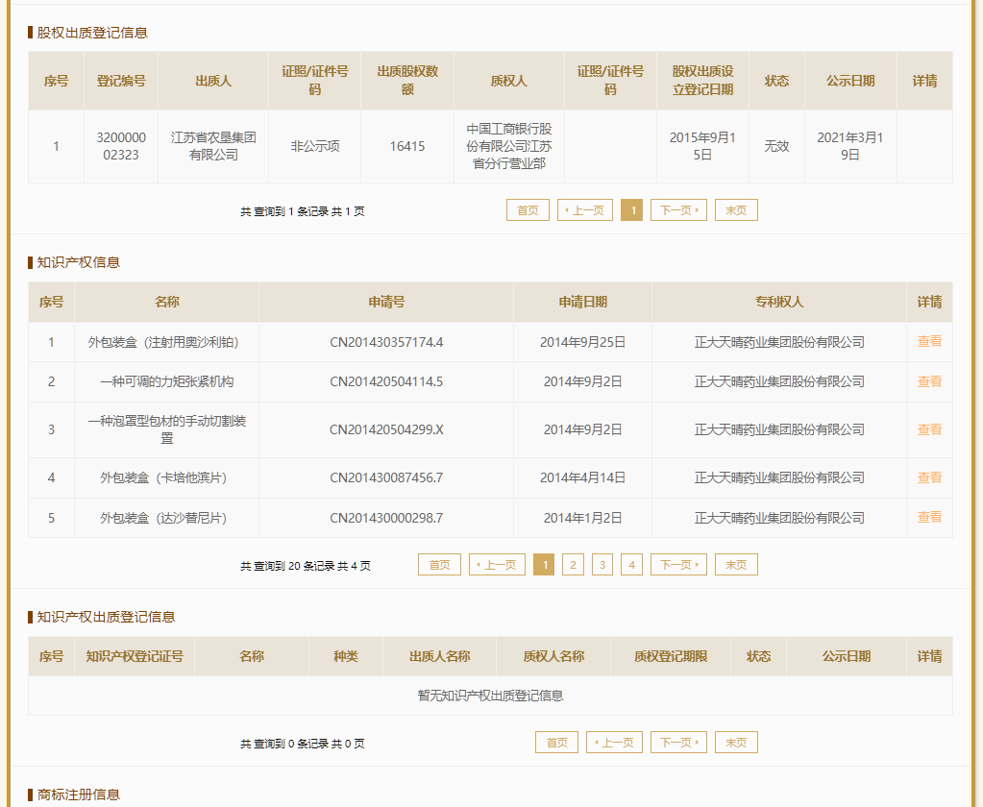Click 申请号 column header
Image resolution: width=983 pixels, height=807 pixels.
[386, 302]
